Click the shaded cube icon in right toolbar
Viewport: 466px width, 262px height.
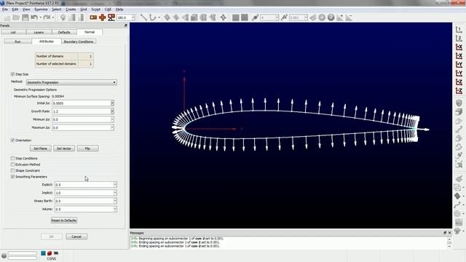pyautogui.click(x=459, y=111)
